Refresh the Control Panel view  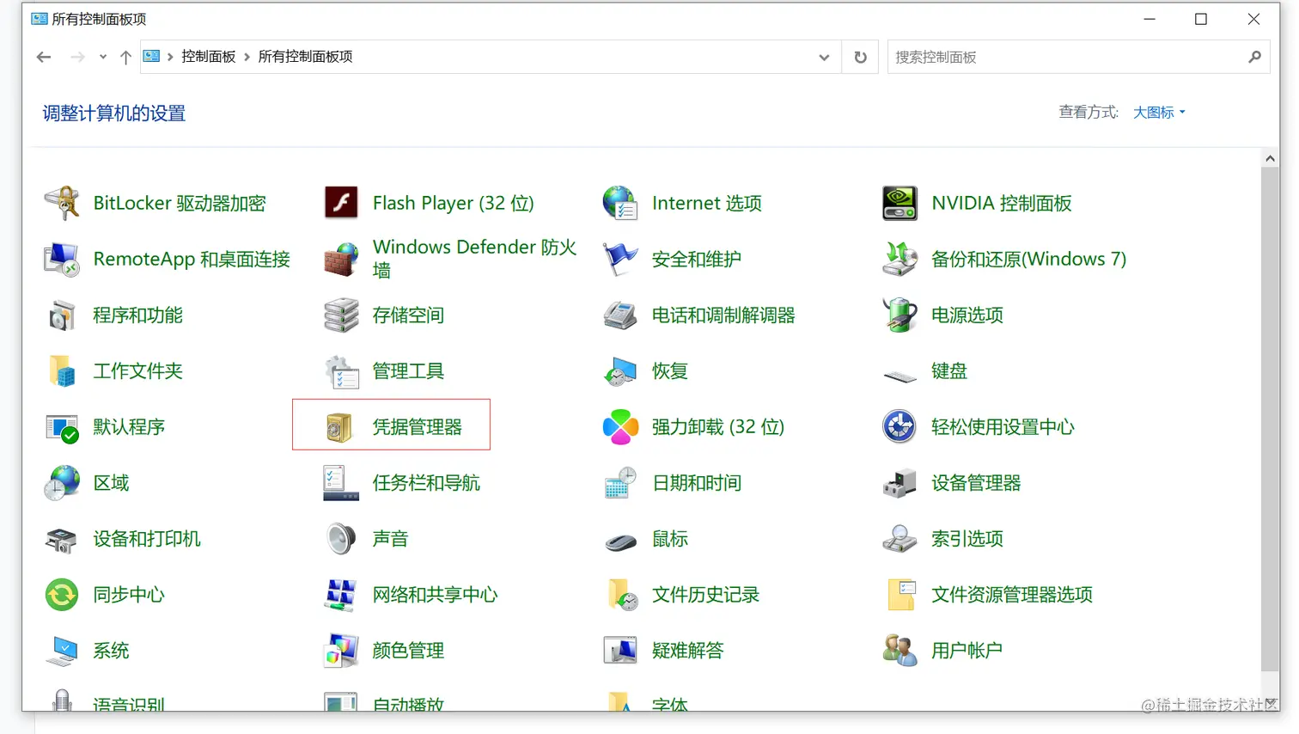click(860, 57)
